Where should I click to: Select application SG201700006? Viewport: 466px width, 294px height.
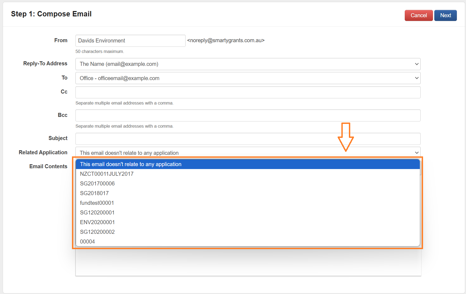[x=97, y=184]
